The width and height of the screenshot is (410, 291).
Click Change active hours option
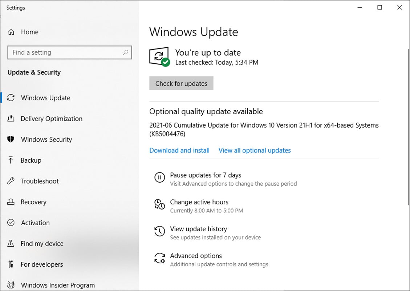199,202
